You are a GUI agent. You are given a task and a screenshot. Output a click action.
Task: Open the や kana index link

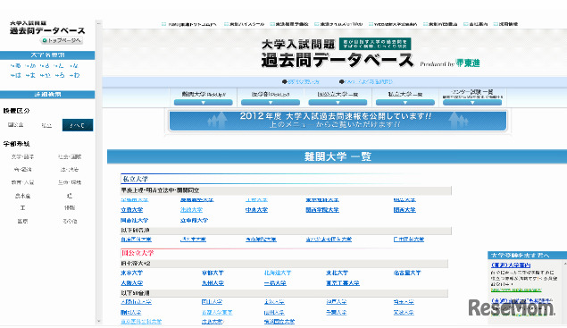[x=45, y=75]
